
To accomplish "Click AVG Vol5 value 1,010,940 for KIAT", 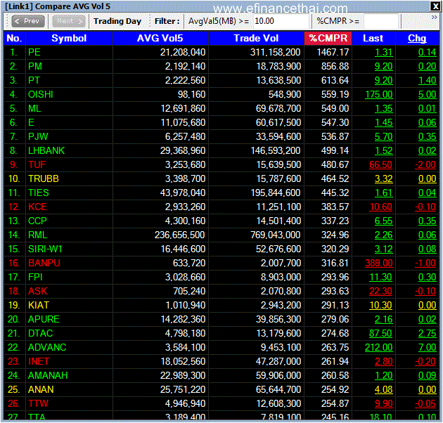I will 186,305.
